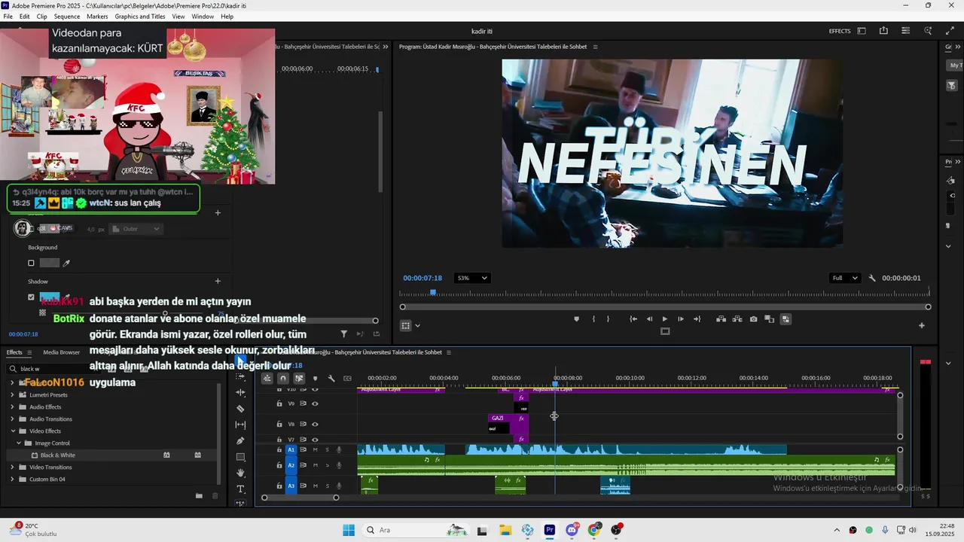Select the Pen tool
Screen dimensions: 964x542
241,440
